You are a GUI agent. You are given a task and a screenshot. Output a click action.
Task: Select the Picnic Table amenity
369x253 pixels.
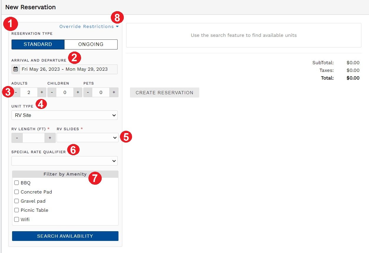tap(17, 210)
